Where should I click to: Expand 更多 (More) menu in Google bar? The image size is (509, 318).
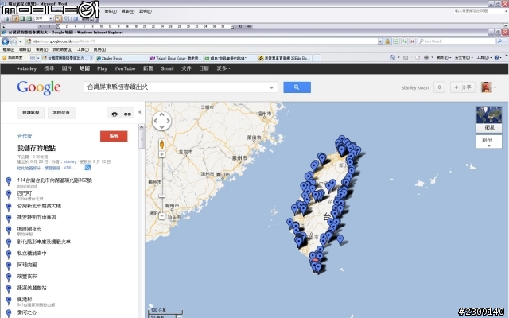(x=223, y=68)
